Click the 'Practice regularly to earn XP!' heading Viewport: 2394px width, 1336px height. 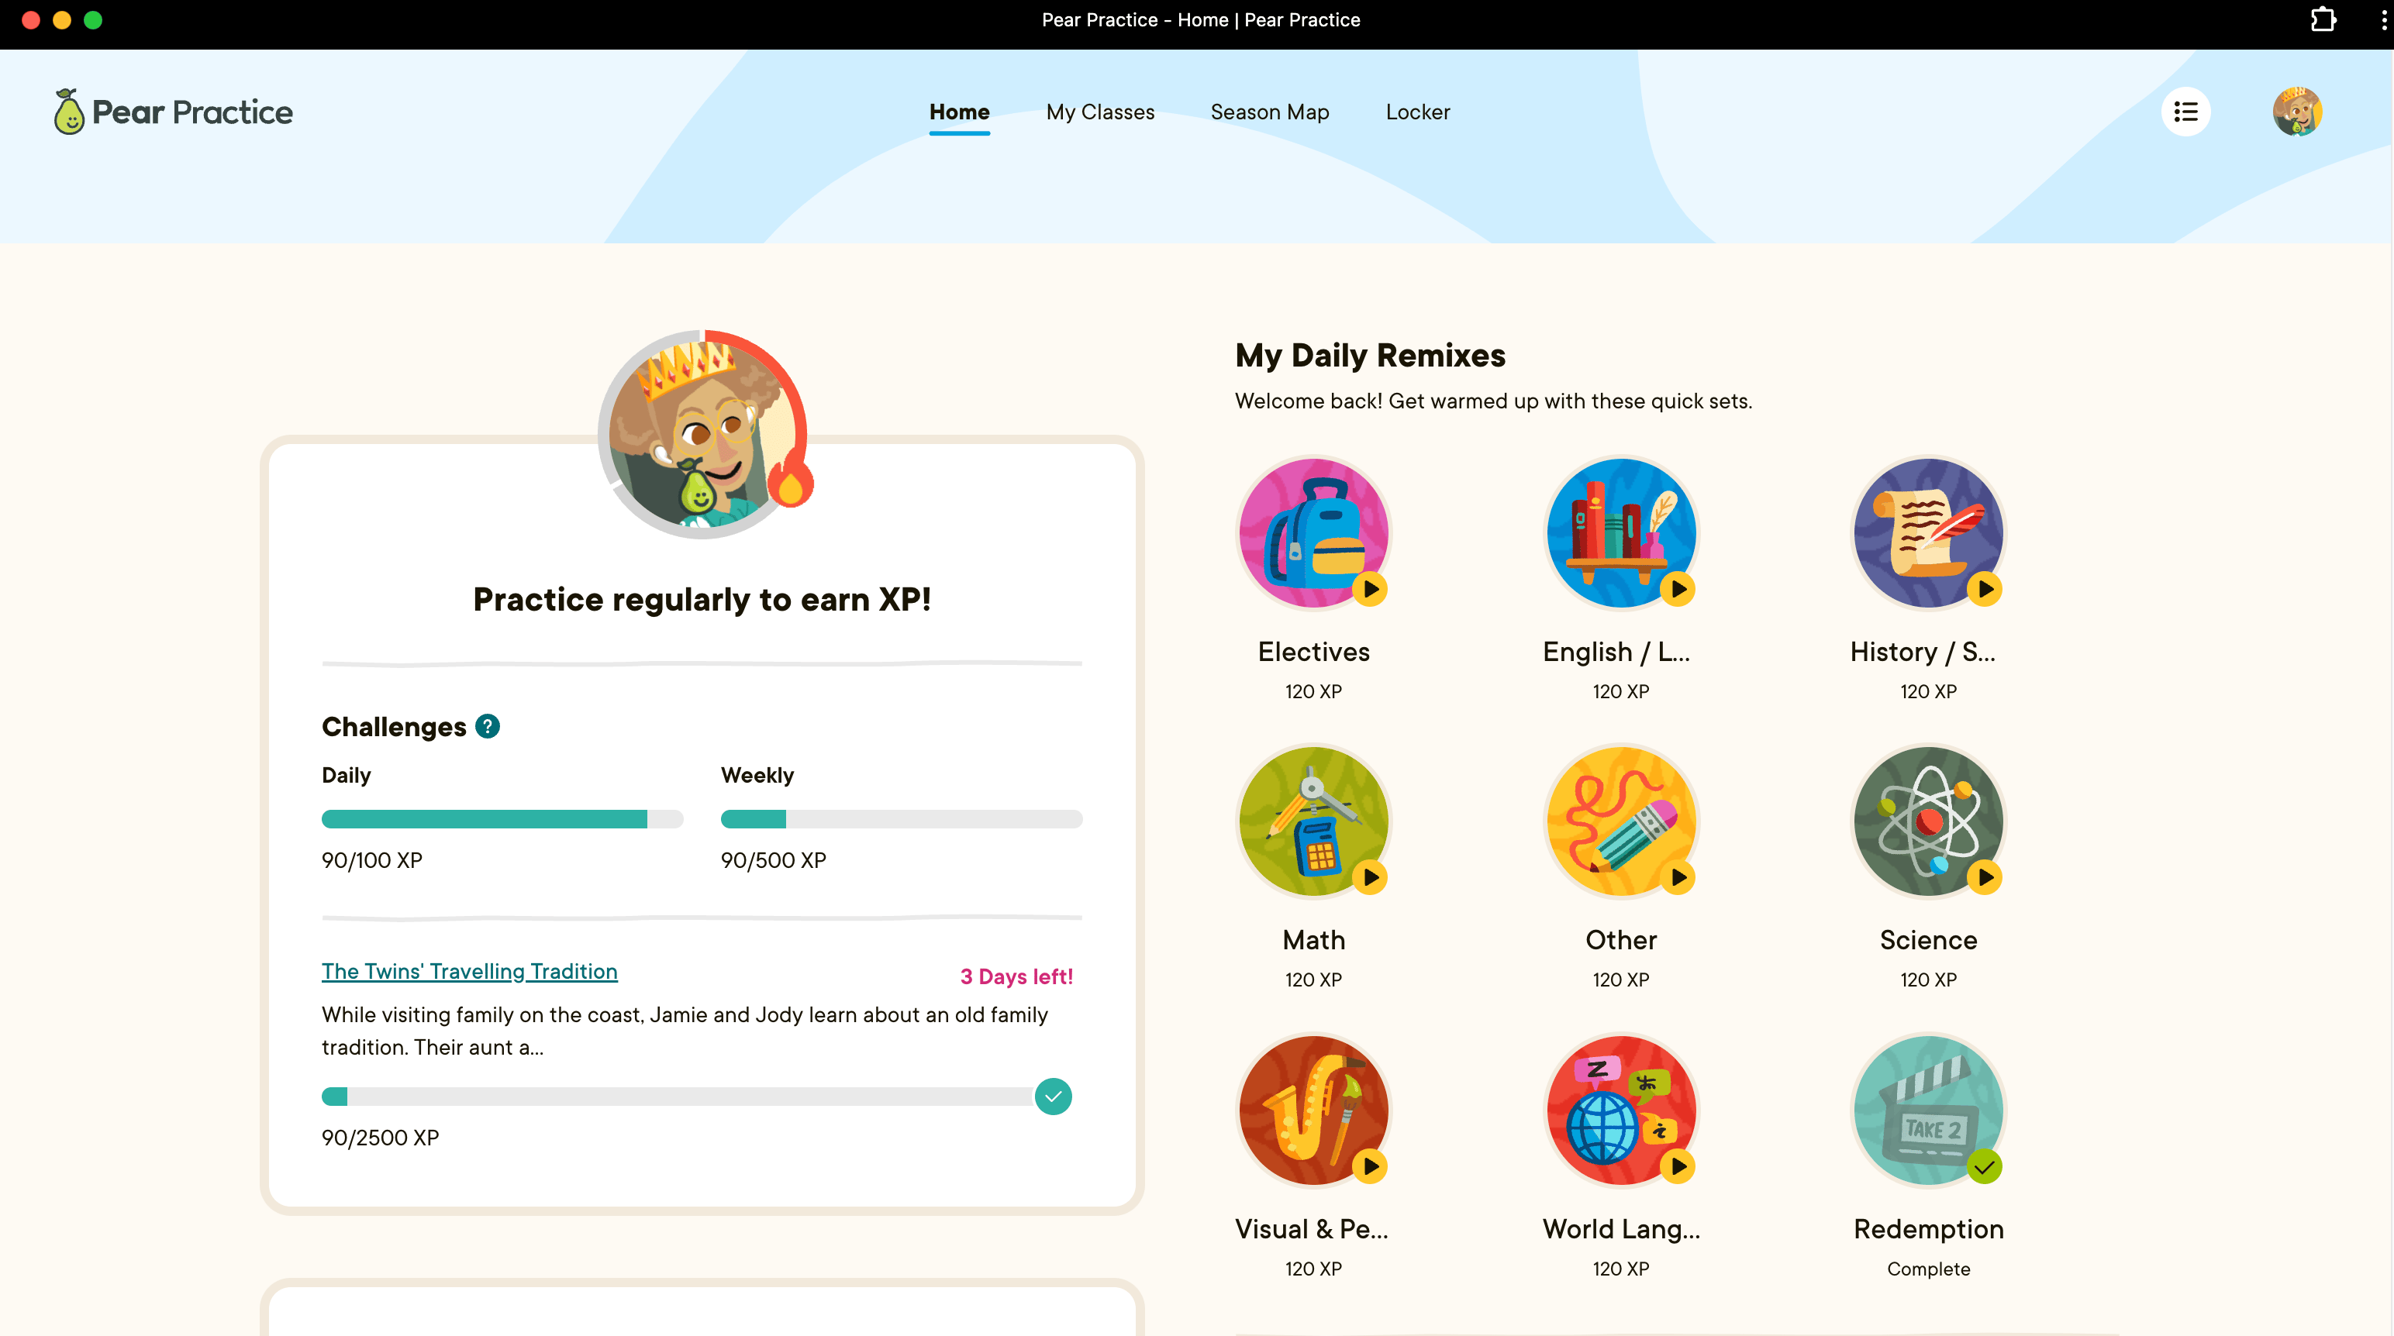tap(702, 599)
